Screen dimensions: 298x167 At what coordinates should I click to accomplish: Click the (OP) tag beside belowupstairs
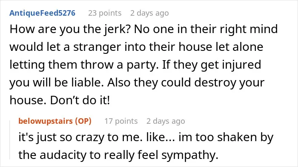[x=83, y=121]
